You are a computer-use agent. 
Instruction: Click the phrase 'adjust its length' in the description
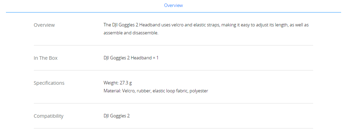point(272,25)
